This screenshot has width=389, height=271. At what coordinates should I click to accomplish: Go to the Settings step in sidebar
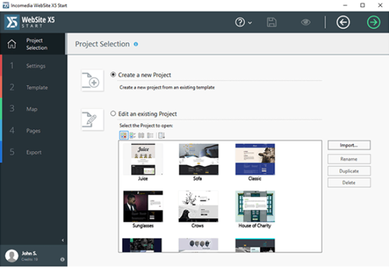tap(36, 65)
